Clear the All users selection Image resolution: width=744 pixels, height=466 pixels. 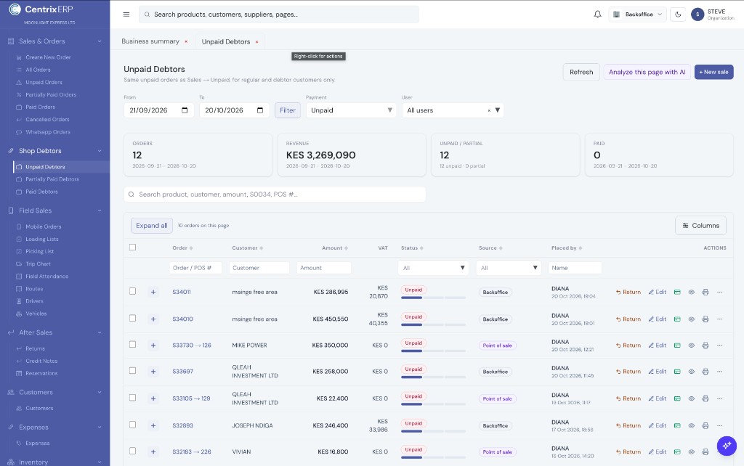tap(489, 110)
